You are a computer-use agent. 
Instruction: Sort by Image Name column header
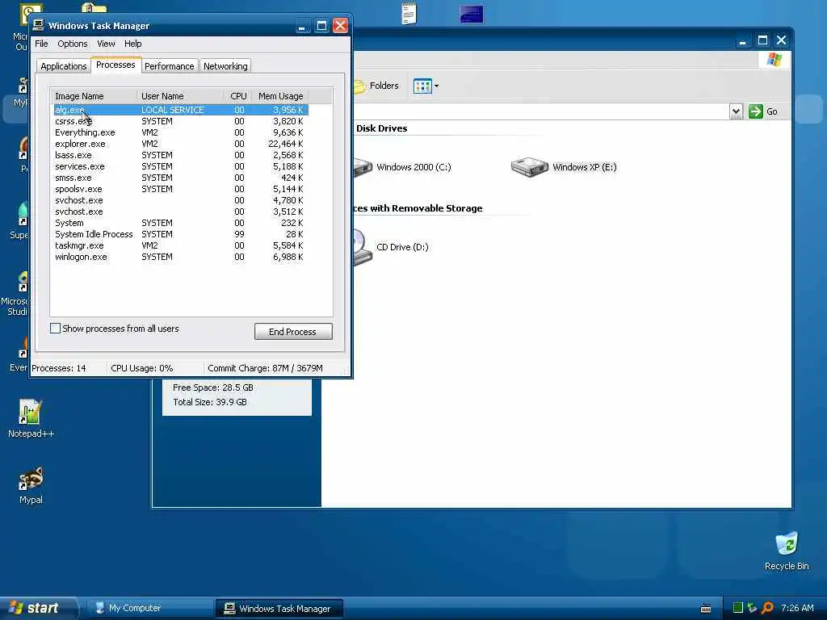[94, 96]
